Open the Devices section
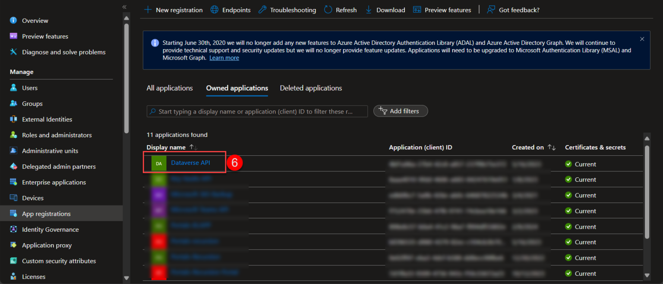The image size is (663, 284). pyautogui.click(x=32, y=198)
